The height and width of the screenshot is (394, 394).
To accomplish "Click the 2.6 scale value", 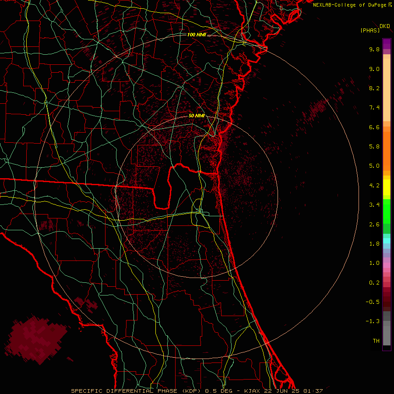I will 374,225.
